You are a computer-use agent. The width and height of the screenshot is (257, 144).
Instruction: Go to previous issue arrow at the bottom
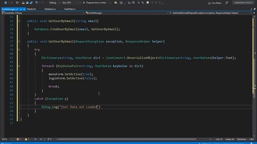(x=35, y=139)
